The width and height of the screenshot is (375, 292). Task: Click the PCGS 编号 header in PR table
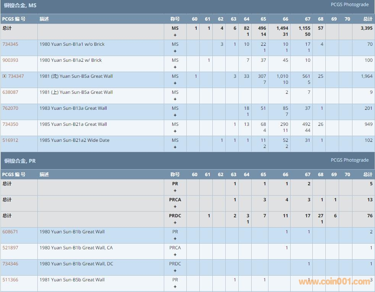14,175
